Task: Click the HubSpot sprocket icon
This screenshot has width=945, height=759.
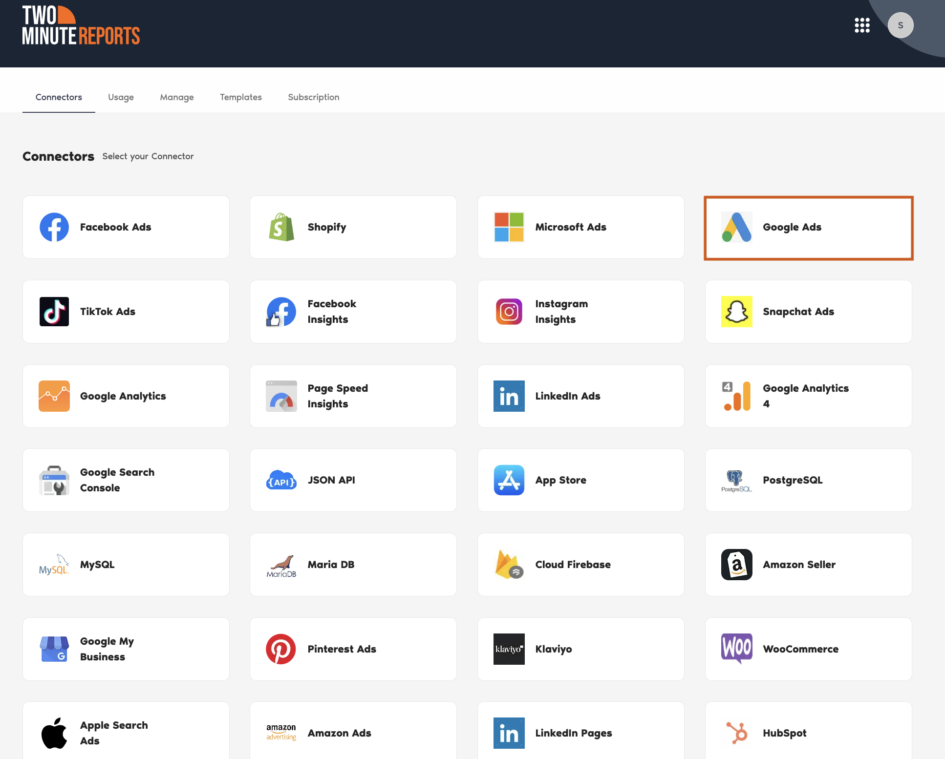Action: tap(736, 733)
